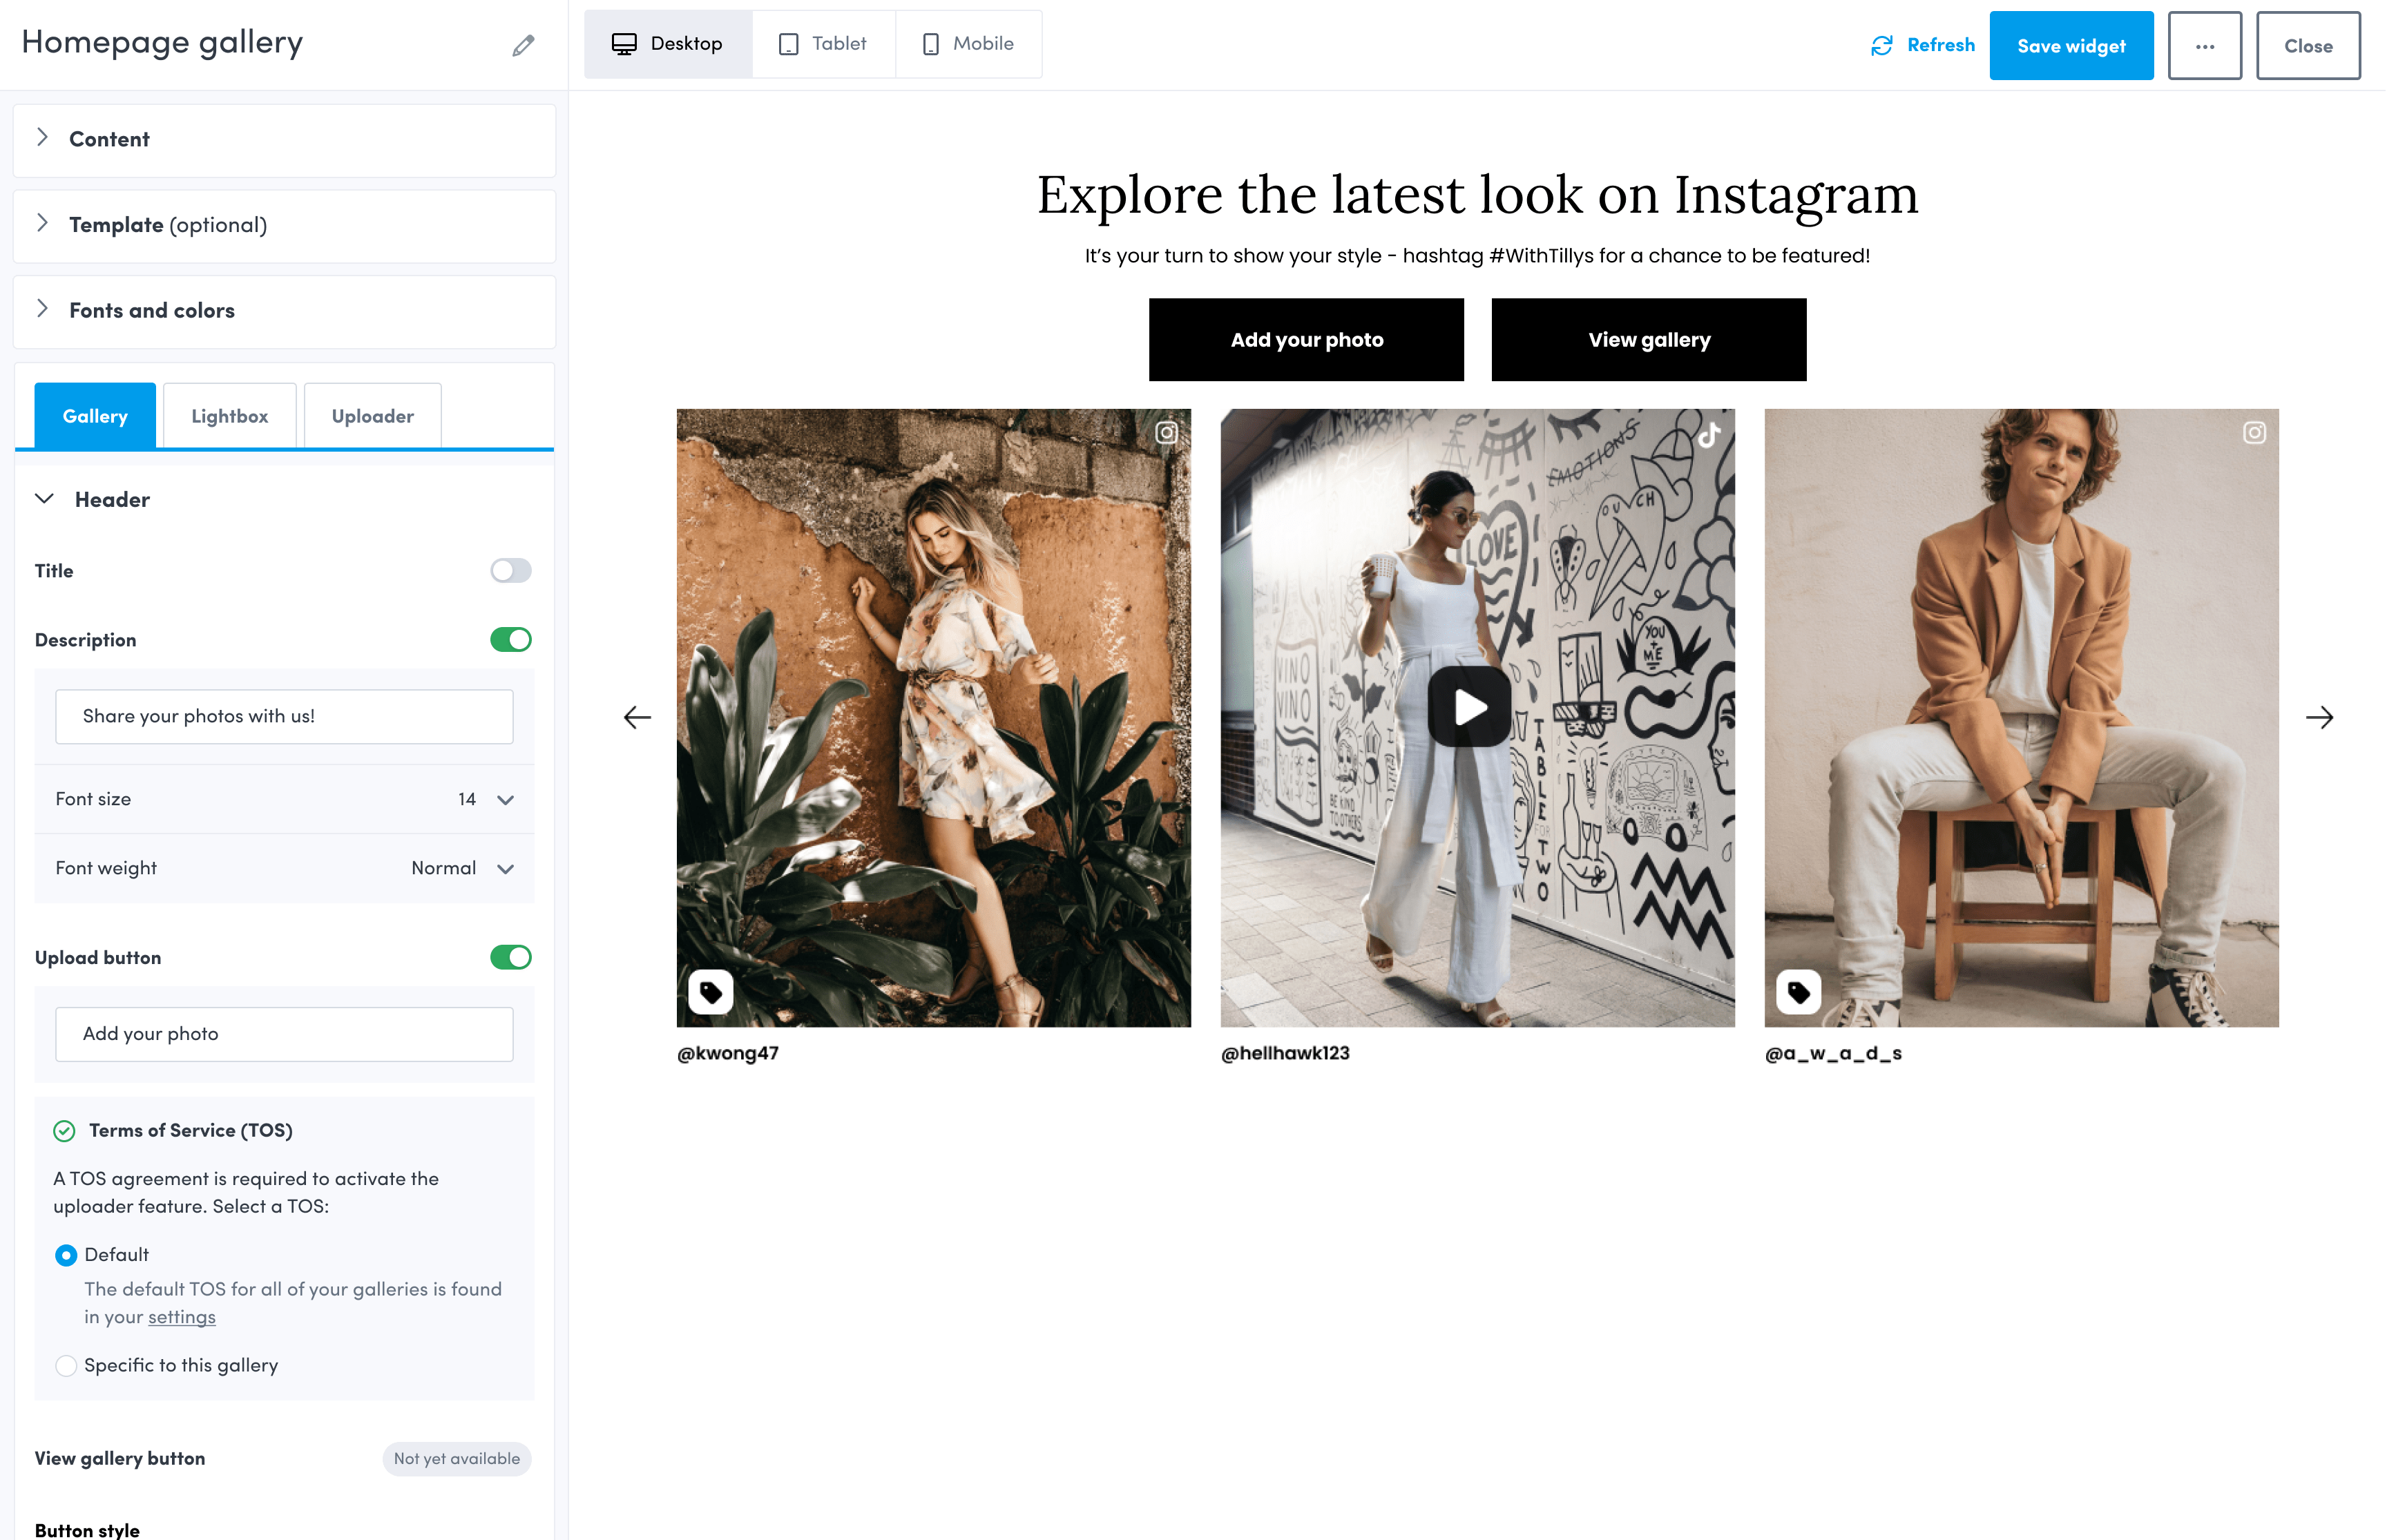The image size is (2387, 1540).
Task: Click the right carousel arrow
Action: coord(2319,717)
